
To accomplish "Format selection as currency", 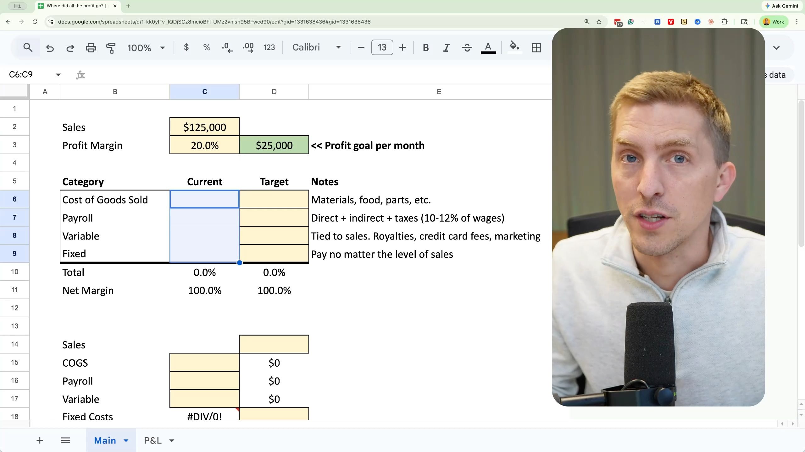I will (186, 47).
